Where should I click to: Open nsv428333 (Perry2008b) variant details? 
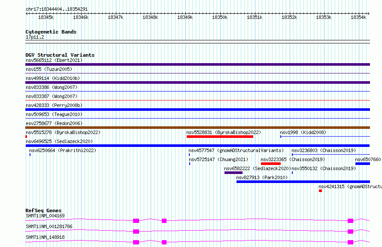tap(54, 105)
